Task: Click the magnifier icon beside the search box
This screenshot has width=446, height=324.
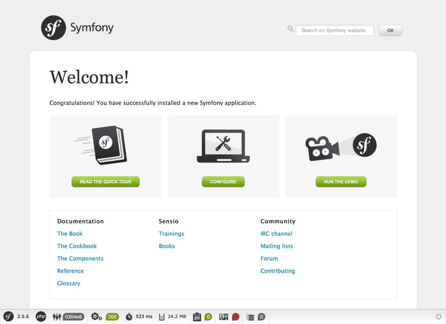Action: pyautogui.click(x=290, y=29)
